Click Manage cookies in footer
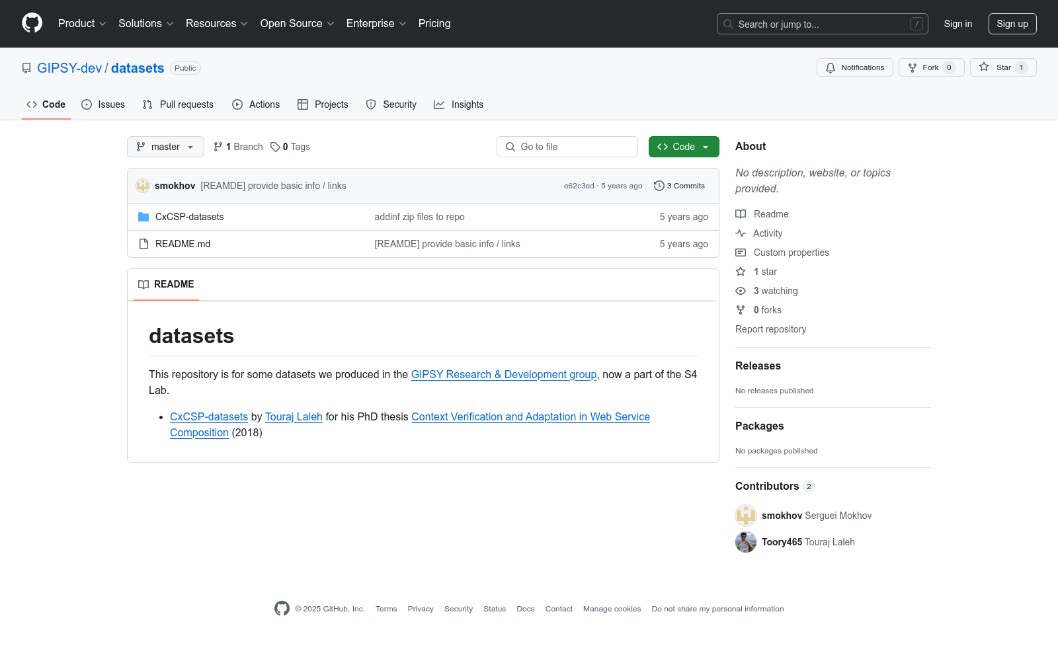The width and height of the screenshot is (1058, 661). pos(612,609)
